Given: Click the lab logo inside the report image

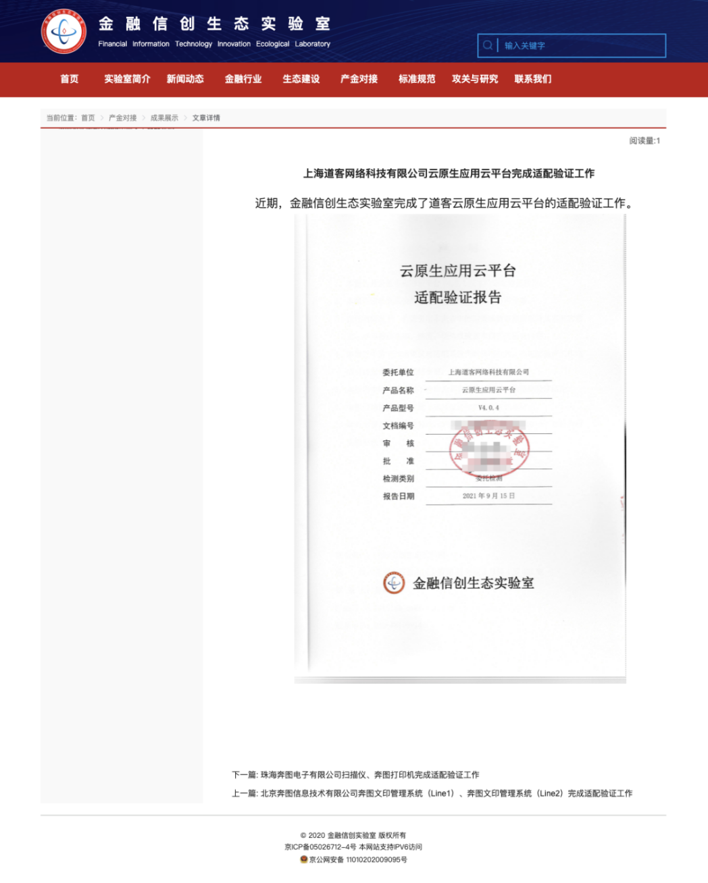Looking at the screenshot, I should tap(394, 583).
